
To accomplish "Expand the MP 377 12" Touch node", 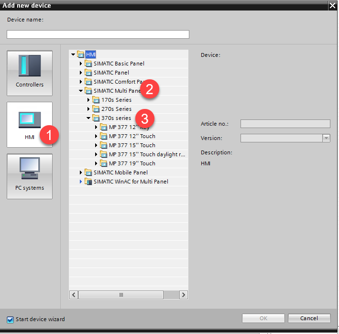I will click(x=96, y=136).
